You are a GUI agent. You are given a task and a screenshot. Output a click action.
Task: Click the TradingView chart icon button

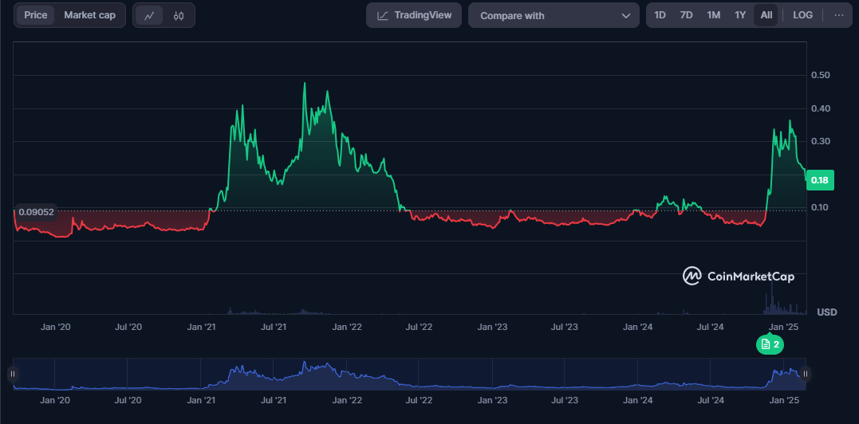click(x=414, y=15)
